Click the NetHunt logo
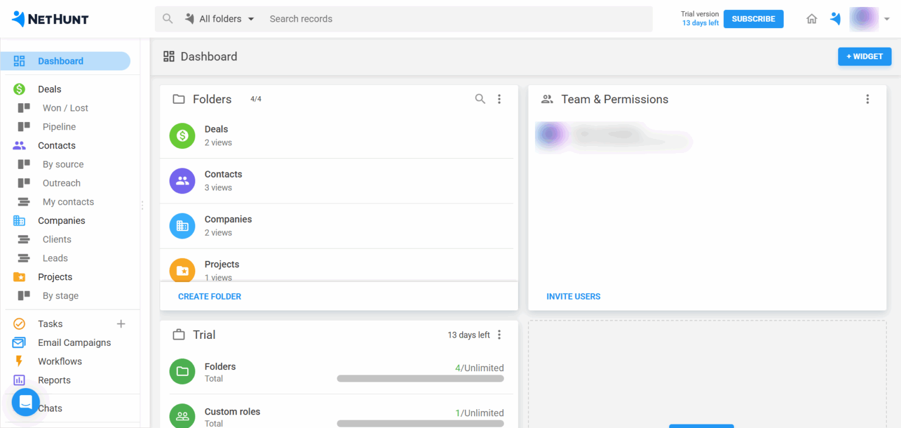 point(50,19)
